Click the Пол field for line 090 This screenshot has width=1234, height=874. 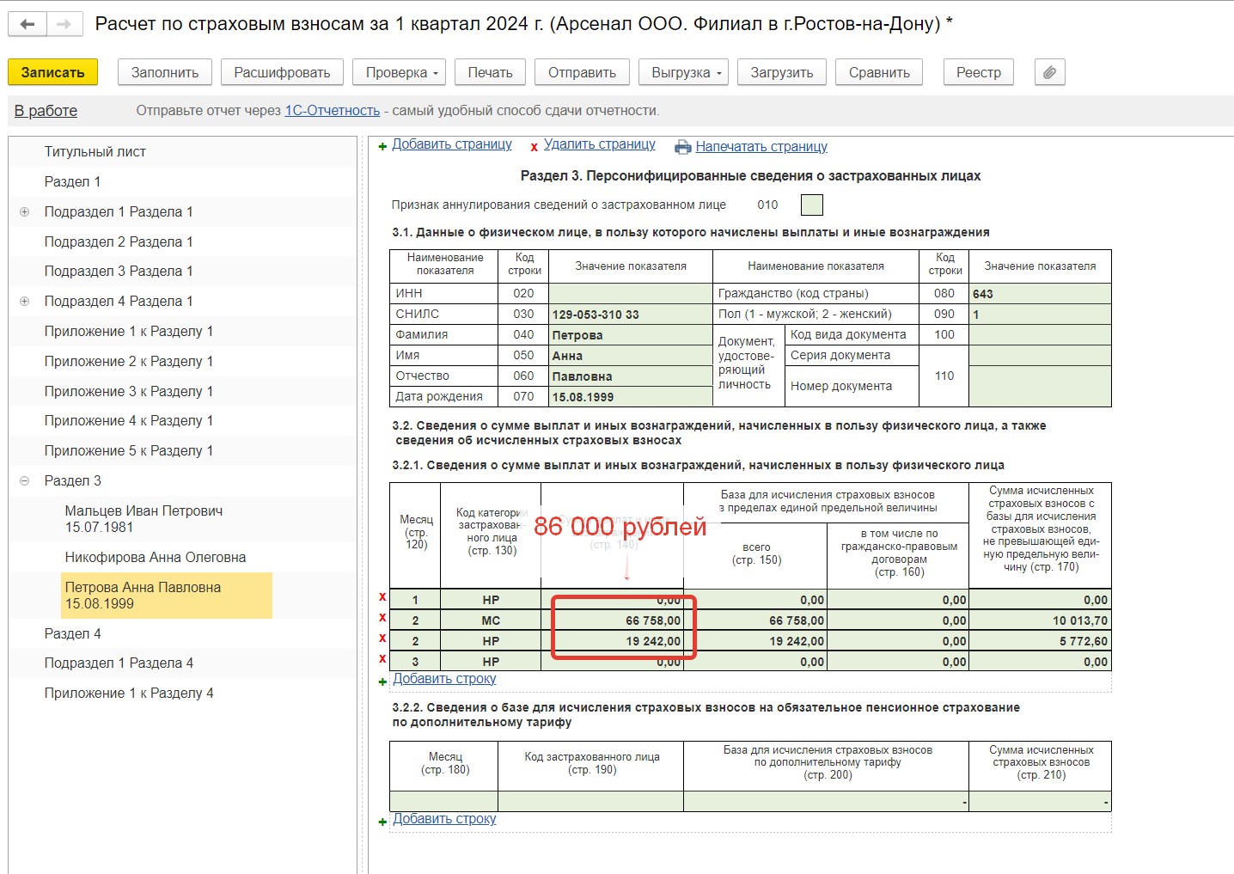[x=1040, y=314]
